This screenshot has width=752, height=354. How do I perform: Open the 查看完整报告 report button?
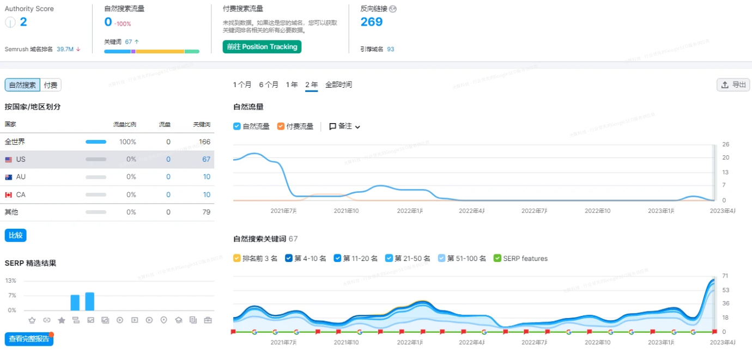point(28,338)
